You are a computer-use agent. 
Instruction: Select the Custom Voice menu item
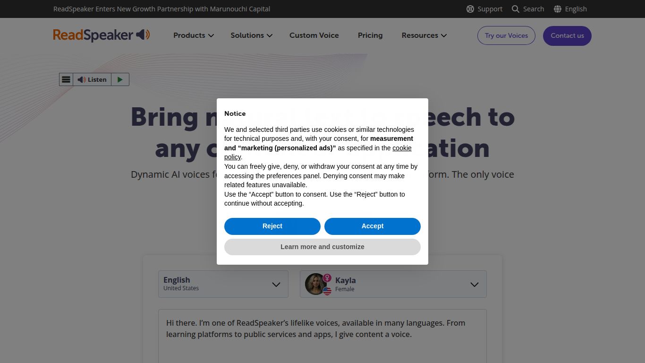(314, 35)
